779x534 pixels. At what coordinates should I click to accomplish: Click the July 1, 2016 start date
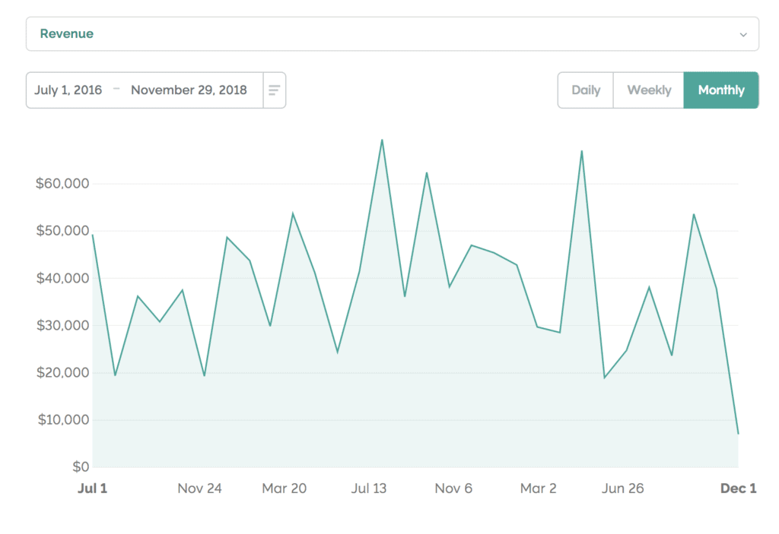[68, 90]
